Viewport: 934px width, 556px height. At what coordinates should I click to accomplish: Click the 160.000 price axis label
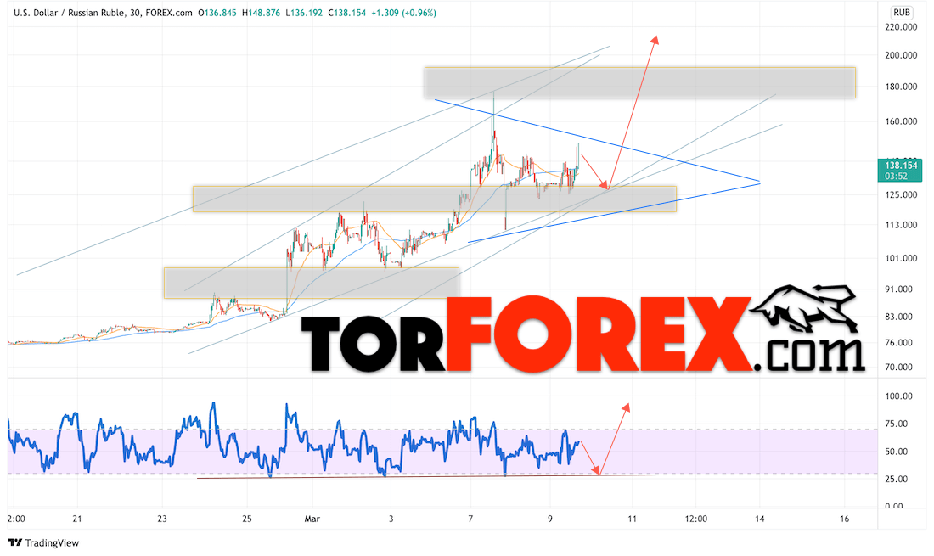click(901, 121)
